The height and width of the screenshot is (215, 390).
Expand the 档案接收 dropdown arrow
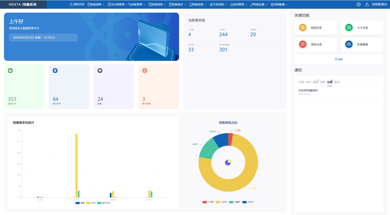pyautogui.click(x=103, y=5)
